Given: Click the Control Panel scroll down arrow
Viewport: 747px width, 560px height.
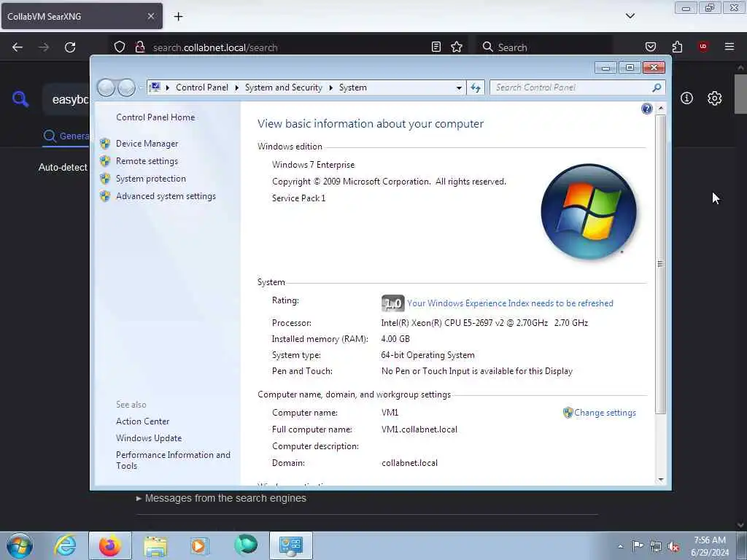Looking at the screenshot, I should [660, 480].
